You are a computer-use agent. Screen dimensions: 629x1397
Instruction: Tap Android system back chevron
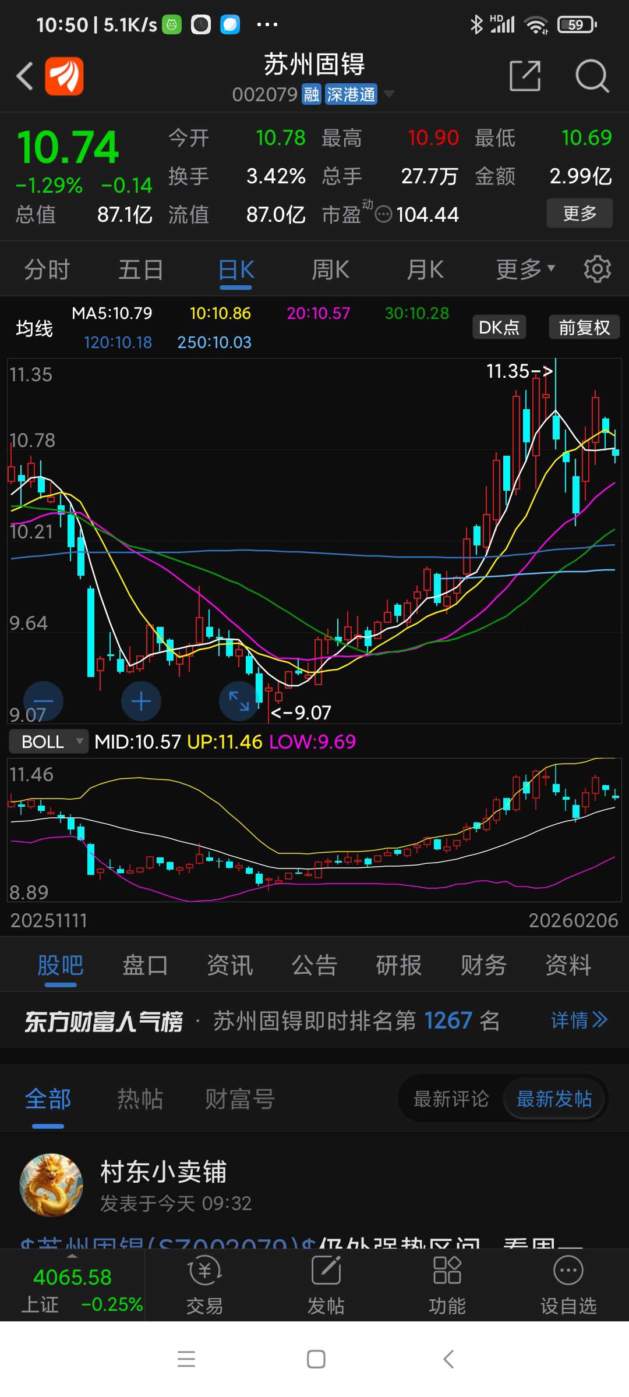(x=448, y=1359)
